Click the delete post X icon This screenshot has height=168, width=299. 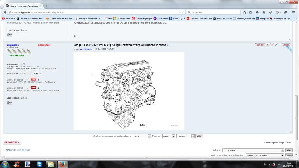pyautogui.click(x=267, y=44)
